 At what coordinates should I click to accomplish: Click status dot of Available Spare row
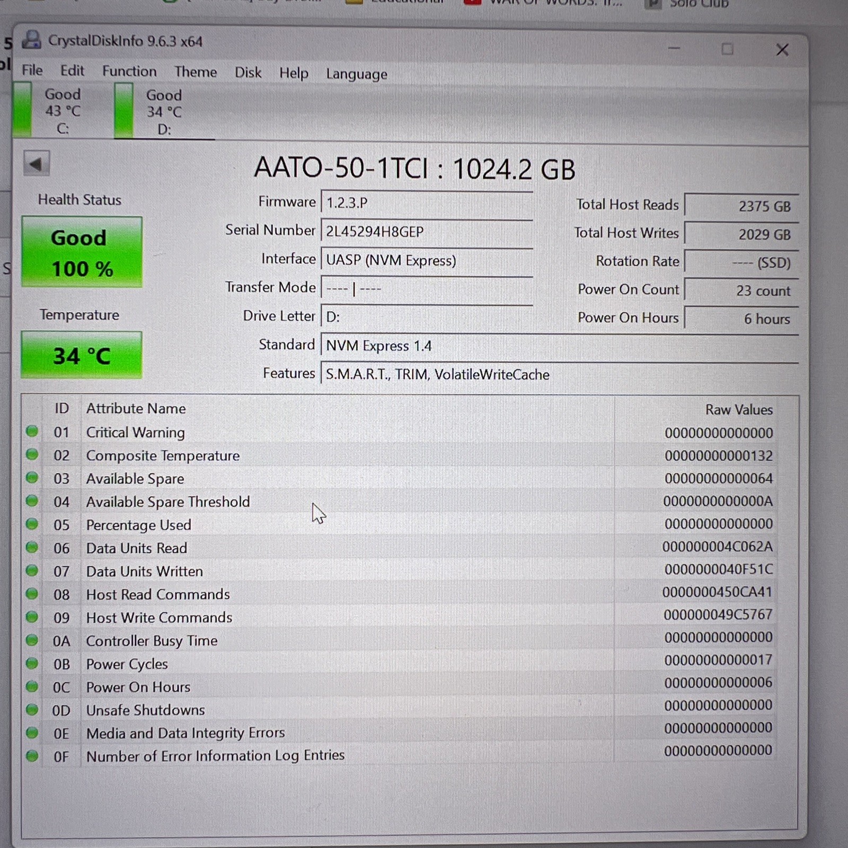click(32, 478)
